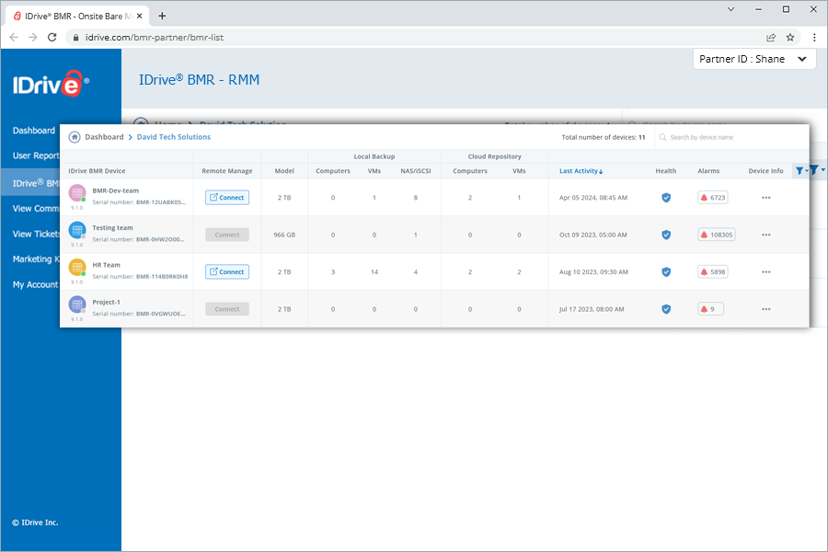Viewport: 828px width, 552px height.
Task: Switch to the IDrive BMR browser tab
Action: [x=77, y=16]
